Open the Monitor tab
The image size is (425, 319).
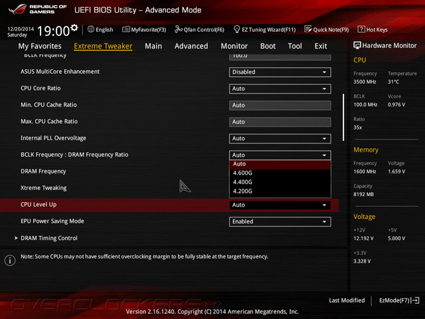coord(234,46)
